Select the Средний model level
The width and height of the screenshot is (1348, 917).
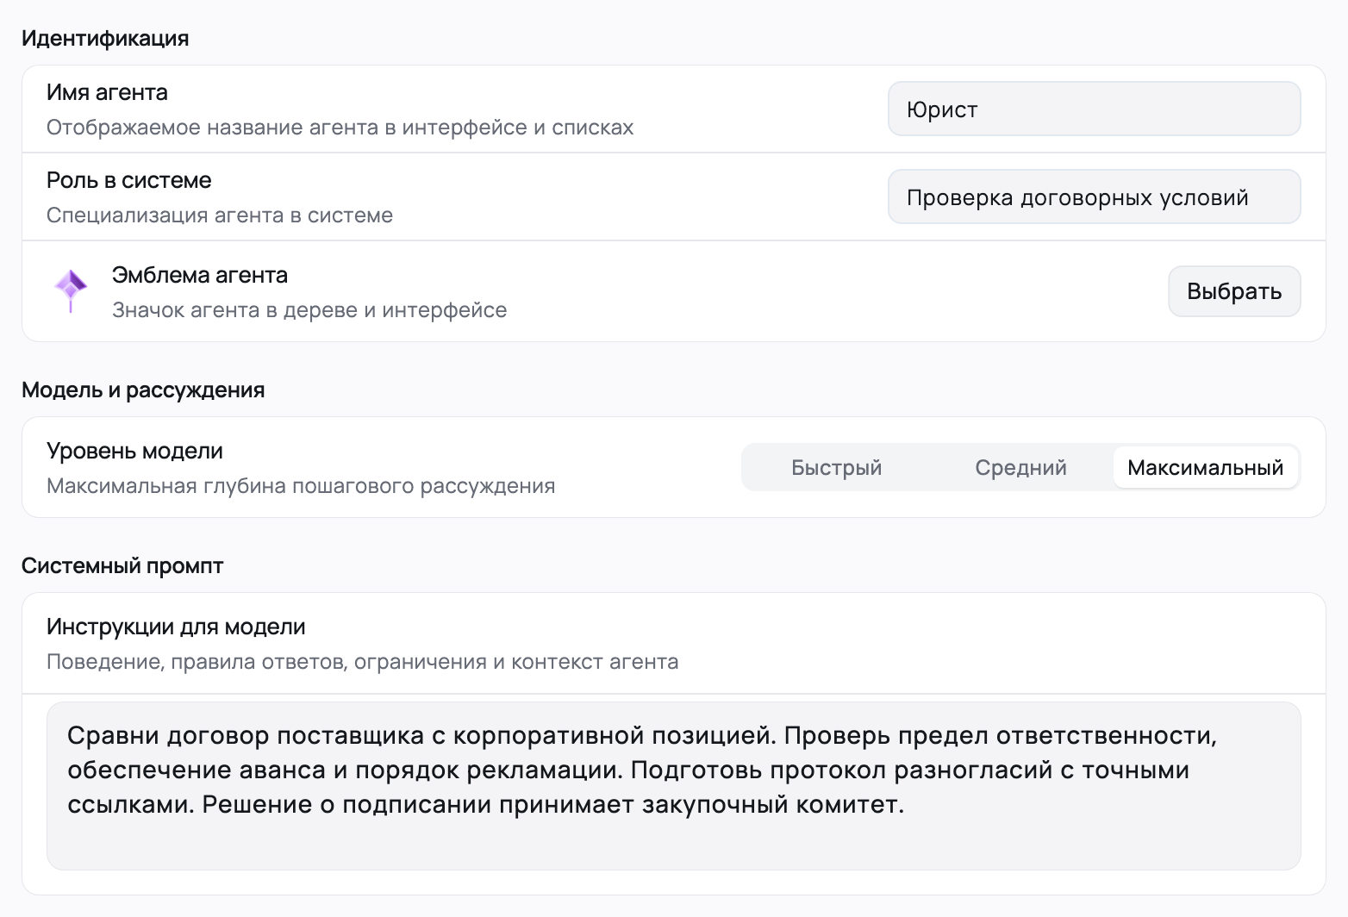(1020, 467)
